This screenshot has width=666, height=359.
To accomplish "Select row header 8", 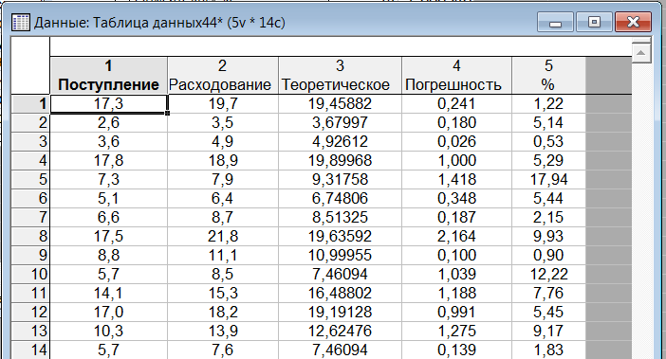I will point(30,237).
